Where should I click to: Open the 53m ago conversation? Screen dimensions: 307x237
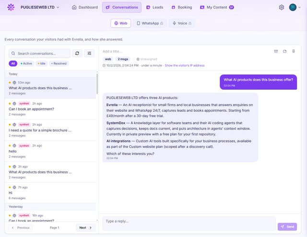[x=50, y=88]
